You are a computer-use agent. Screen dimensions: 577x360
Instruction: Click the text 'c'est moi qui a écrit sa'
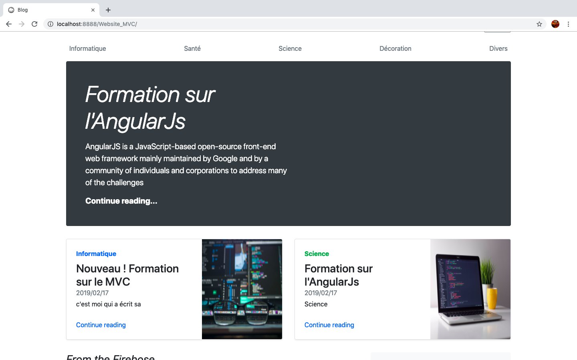(x=109, y=304)
